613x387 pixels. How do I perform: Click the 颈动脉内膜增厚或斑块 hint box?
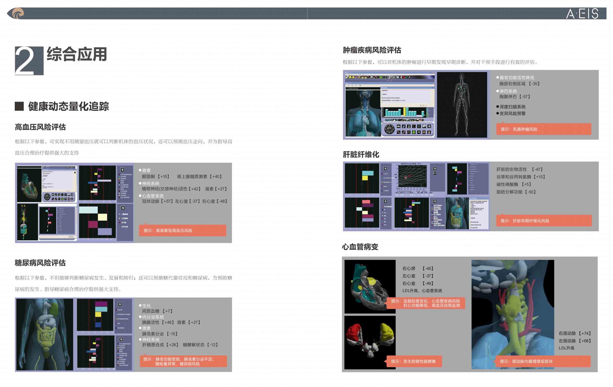coord(543,361)
